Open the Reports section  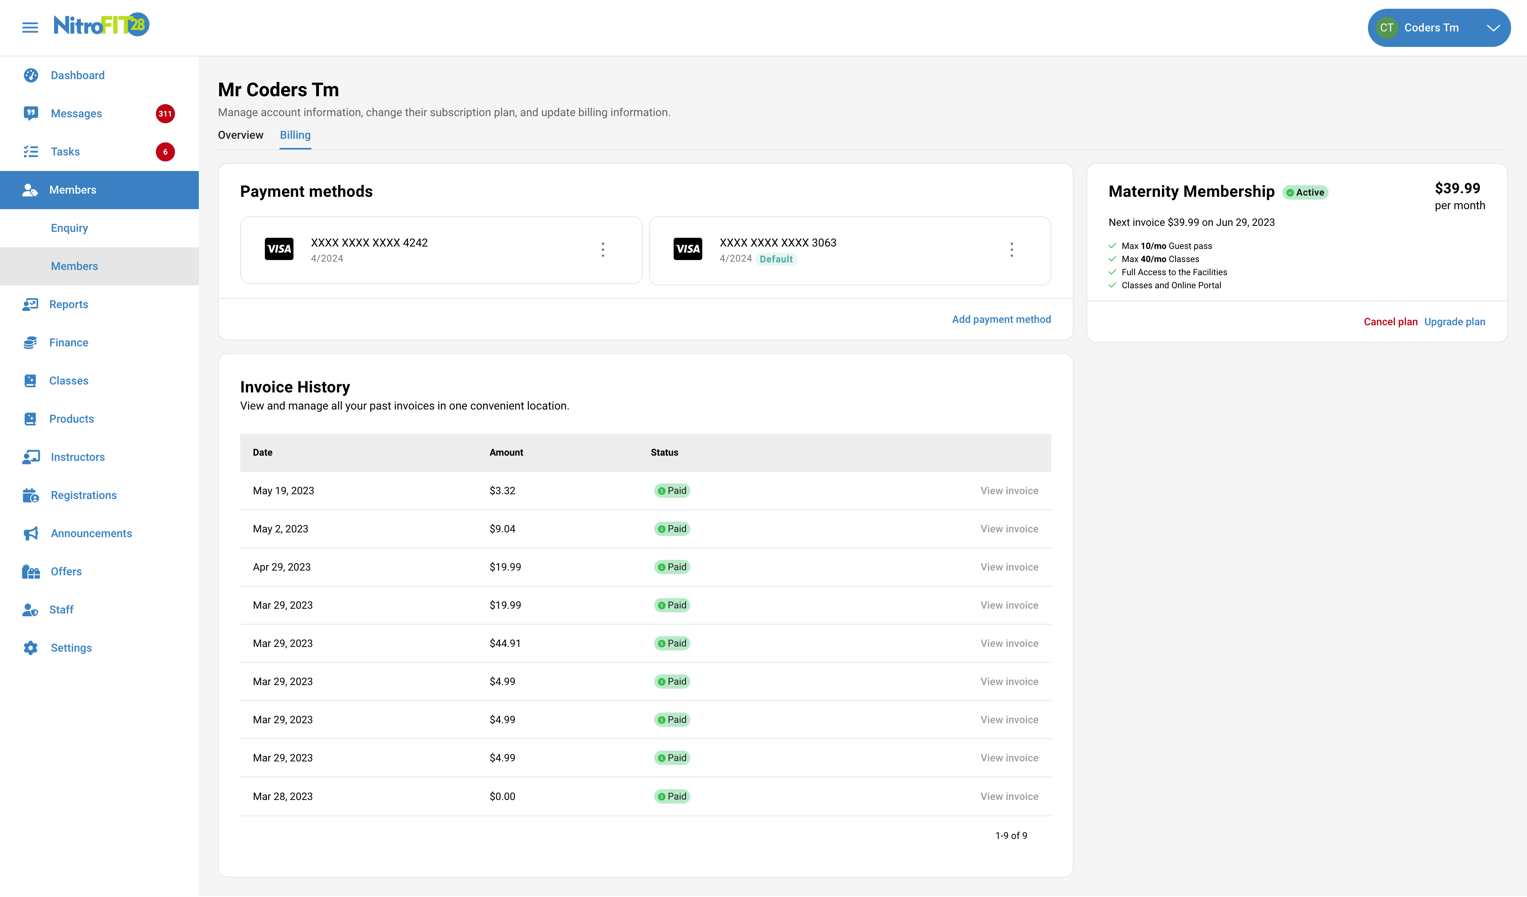tap(68, 304)
